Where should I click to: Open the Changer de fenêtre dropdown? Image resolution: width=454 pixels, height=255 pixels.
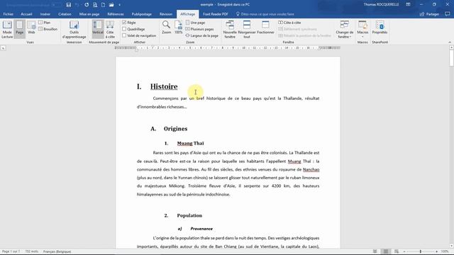345,29
